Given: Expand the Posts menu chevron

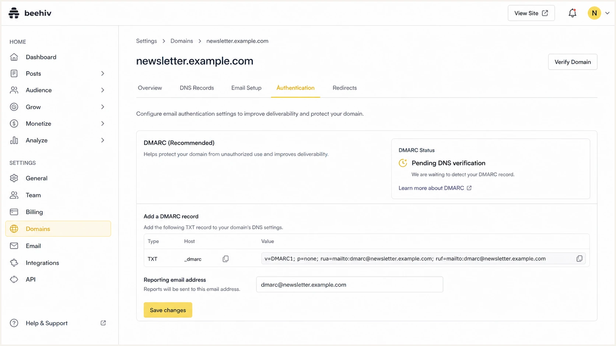Looking at the screenshot, I should click(x=103, y=74).
